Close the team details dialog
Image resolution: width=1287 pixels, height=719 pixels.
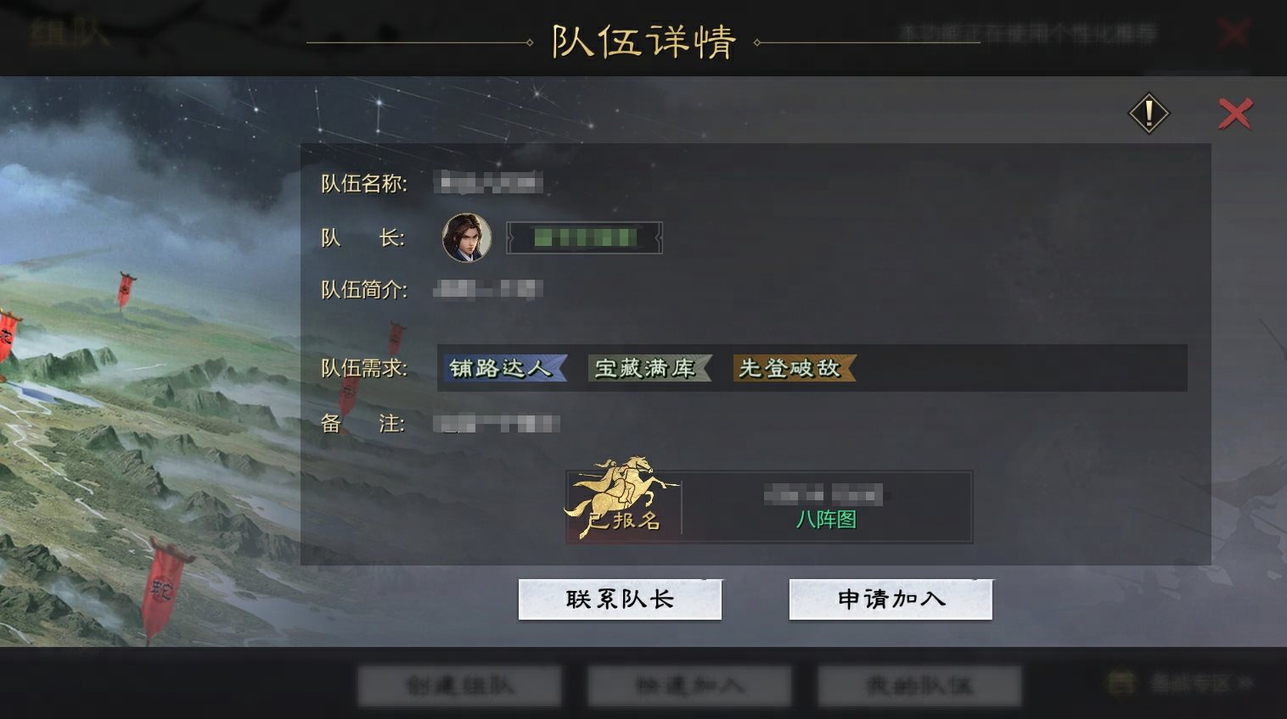point(1235,114)
